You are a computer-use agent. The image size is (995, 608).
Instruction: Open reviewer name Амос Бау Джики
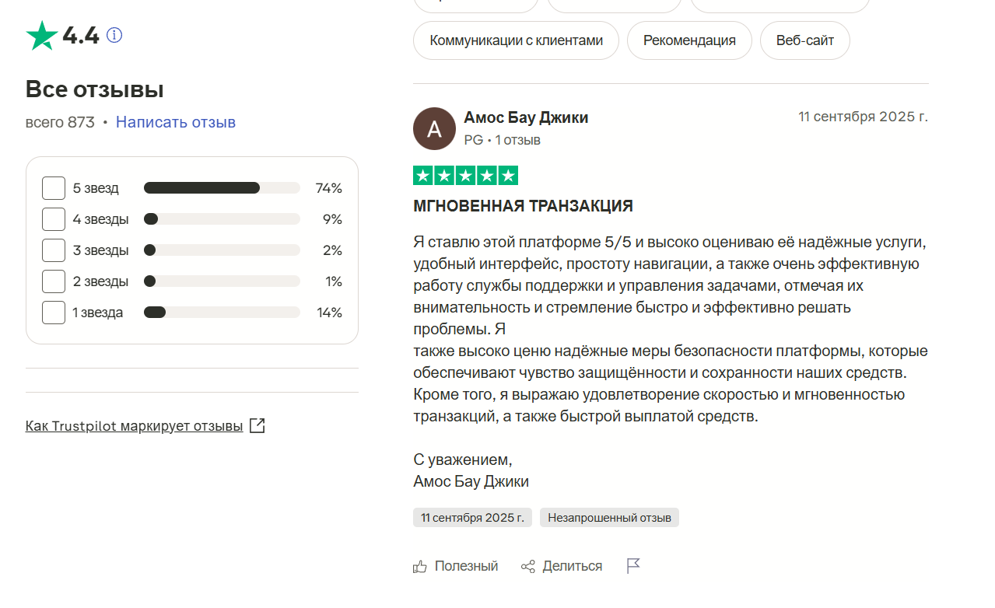(x=526, y=117)
